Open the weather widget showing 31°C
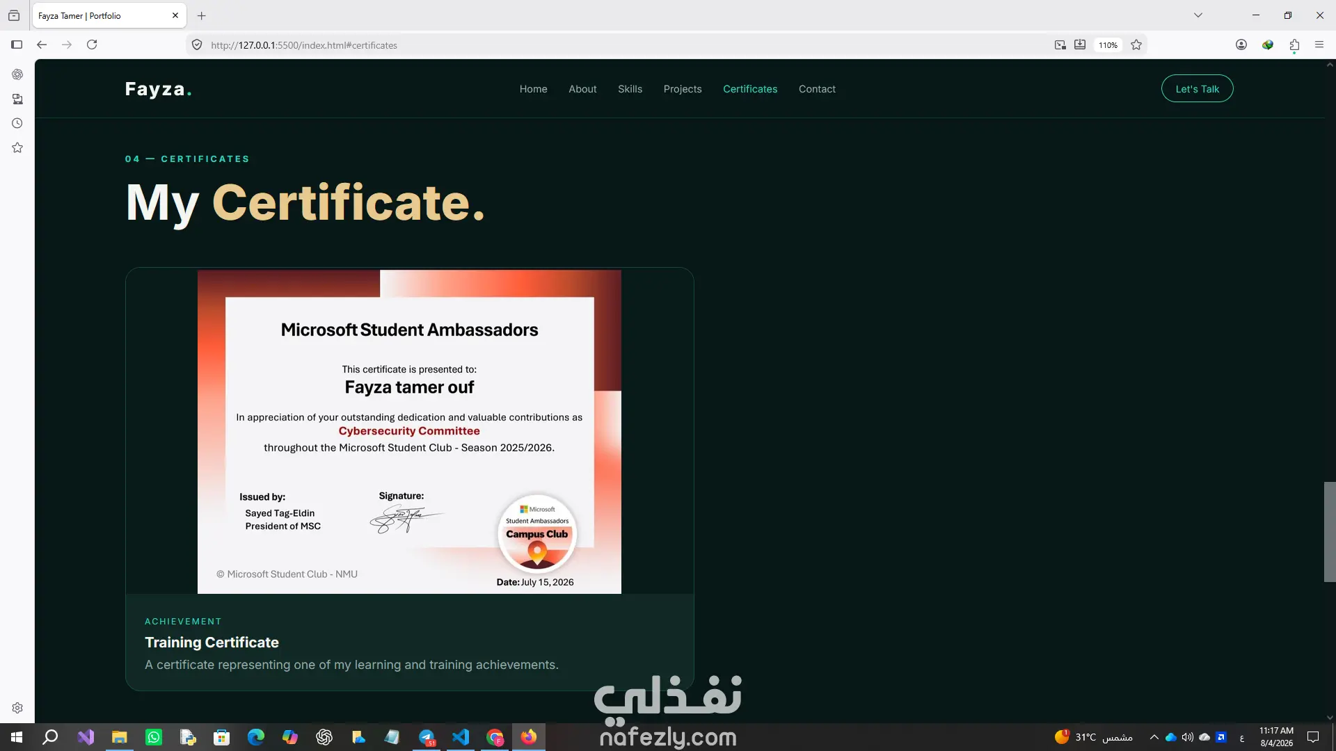 [x=1093, y=737]
